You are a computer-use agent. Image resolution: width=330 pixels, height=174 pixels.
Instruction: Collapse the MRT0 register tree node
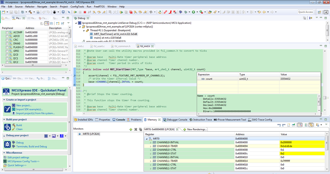146,139
